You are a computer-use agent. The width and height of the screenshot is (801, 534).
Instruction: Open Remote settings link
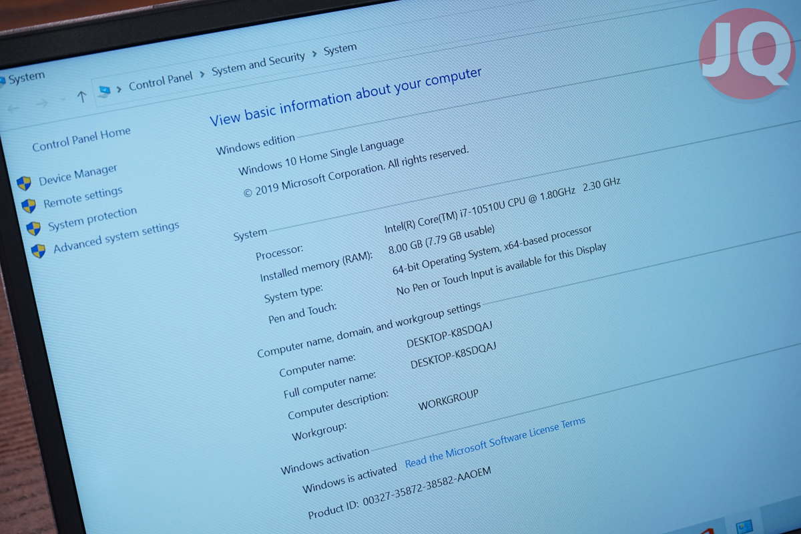pos(83,198)
